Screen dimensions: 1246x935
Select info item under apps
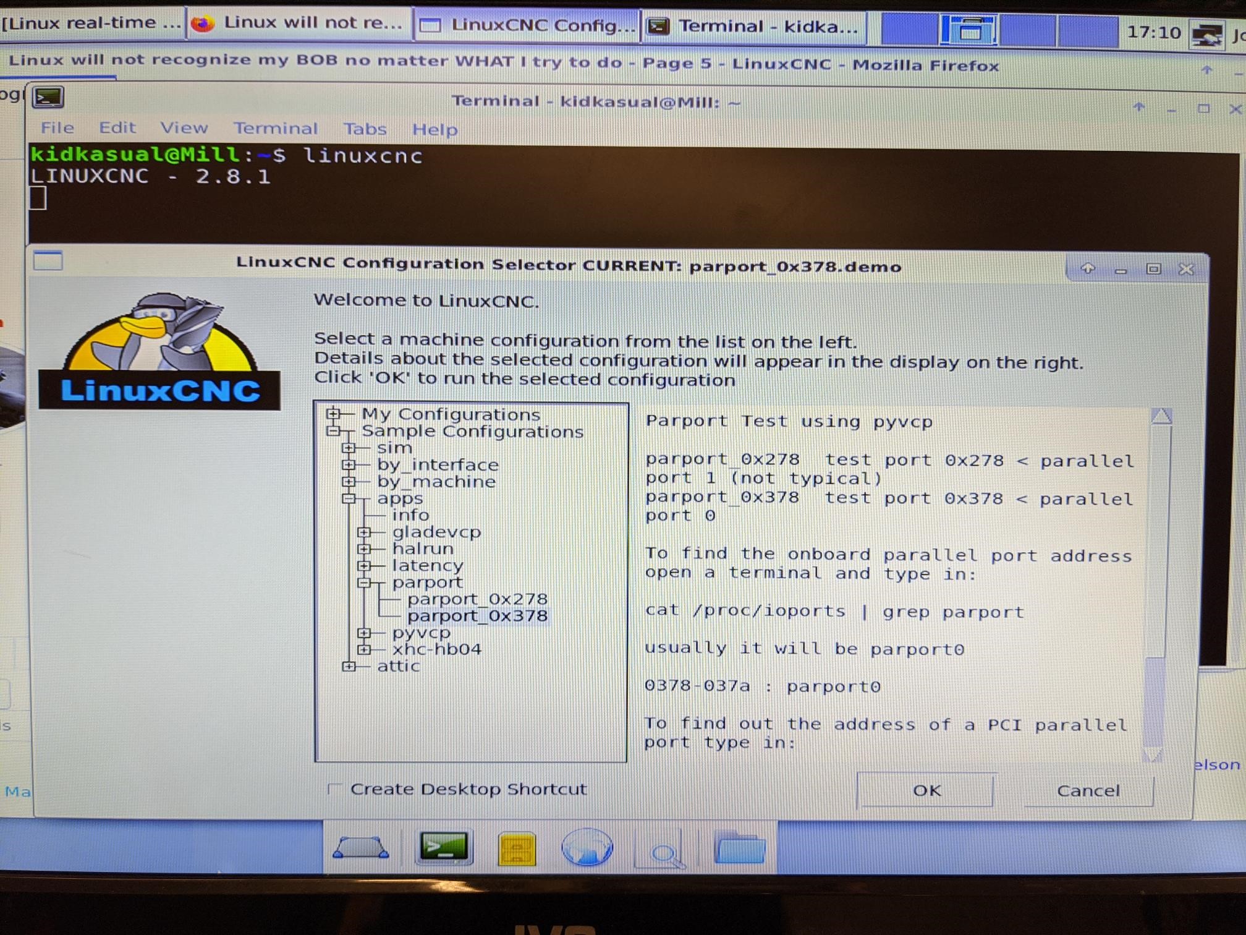(410, 514)
